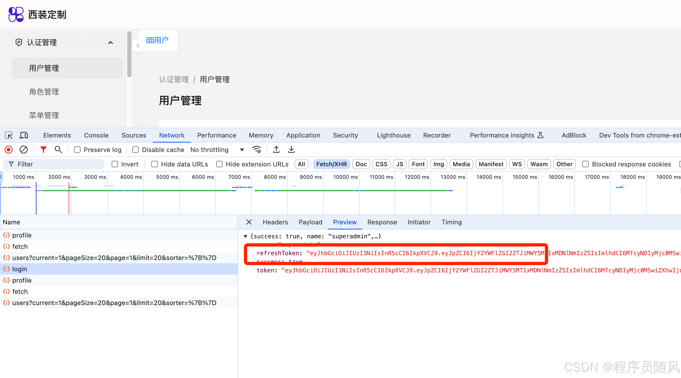Stop recording network log

pyautogui.click(x=9, y=150)
